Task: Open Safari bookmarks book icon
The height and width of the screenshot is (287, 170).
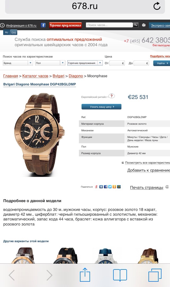Action: pyautogui.click(x=120, y=275)
